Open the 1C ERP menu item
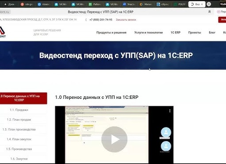This screenshot has height=164, width=226. tap(176, 33)
